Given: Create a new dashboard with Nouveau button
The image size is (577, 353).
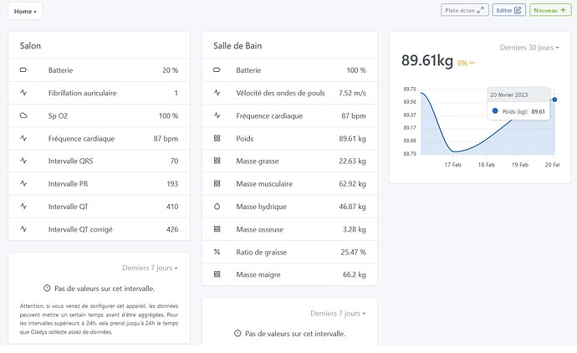Looking at the screenshot, I should (550, 10).
